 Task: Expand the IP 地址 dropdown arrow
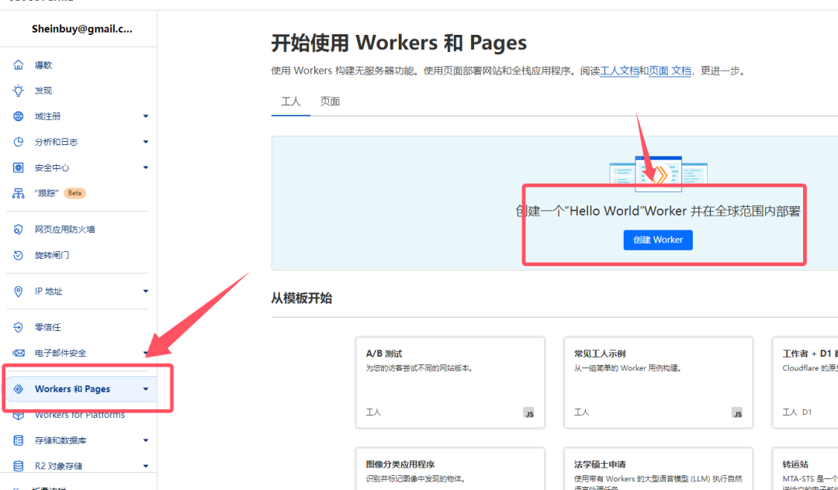(145, 292)
